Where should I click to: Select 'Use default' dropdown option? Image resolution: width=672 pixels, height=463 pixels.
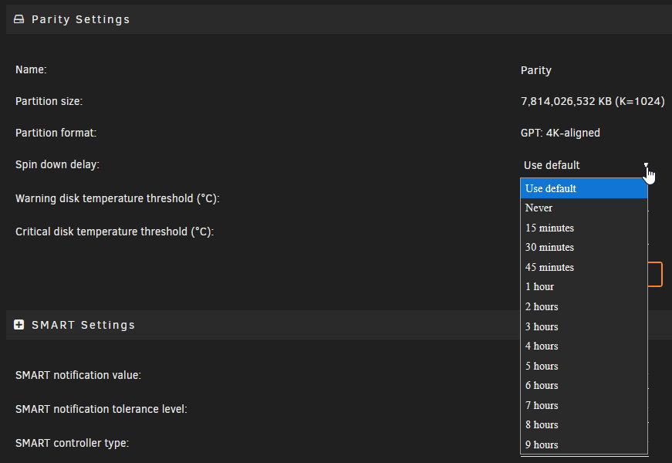tap(584, 188)
